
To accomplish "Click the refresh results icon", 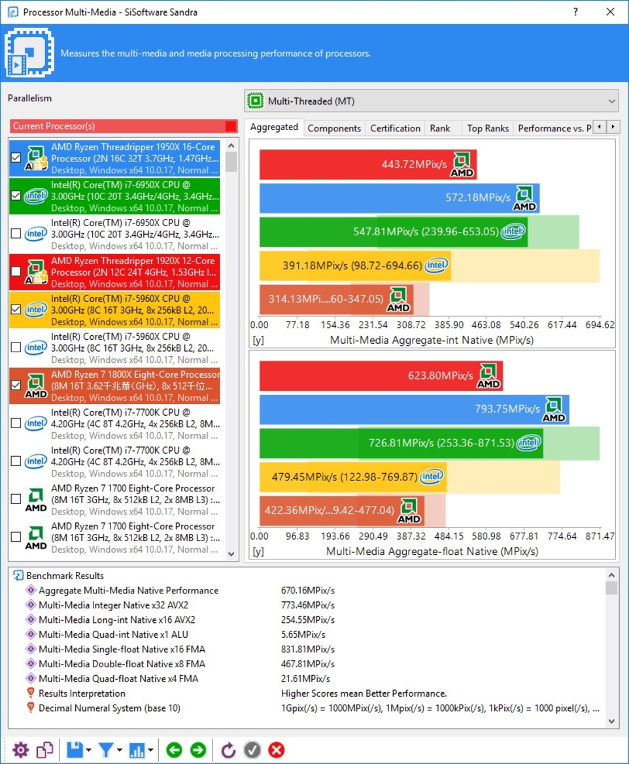I will click(x=228, y=750).
